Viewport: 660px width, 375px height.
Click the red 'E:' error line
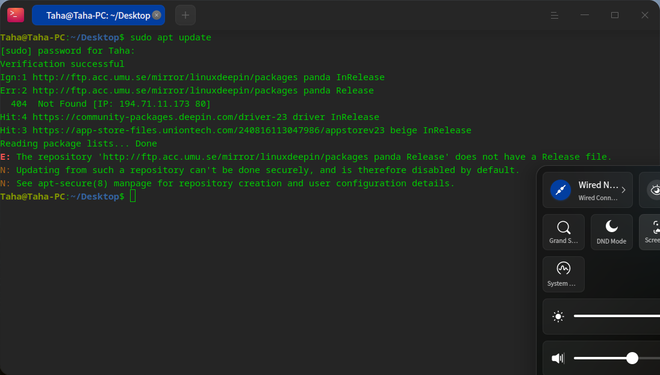pyautogui.click(x=305, y=157)
